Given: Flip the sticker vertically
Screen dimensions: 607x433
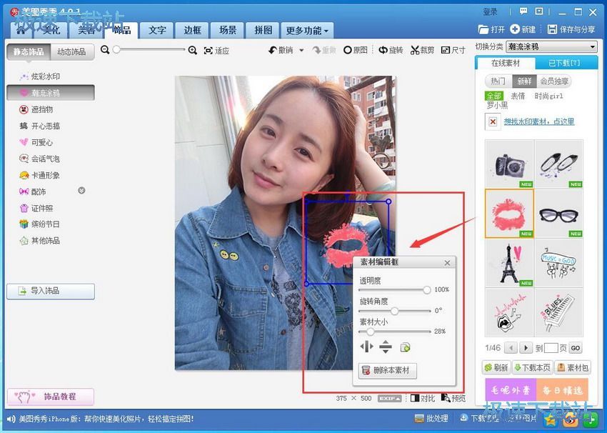Looking at the screenshot, I should tap(386, 347).
